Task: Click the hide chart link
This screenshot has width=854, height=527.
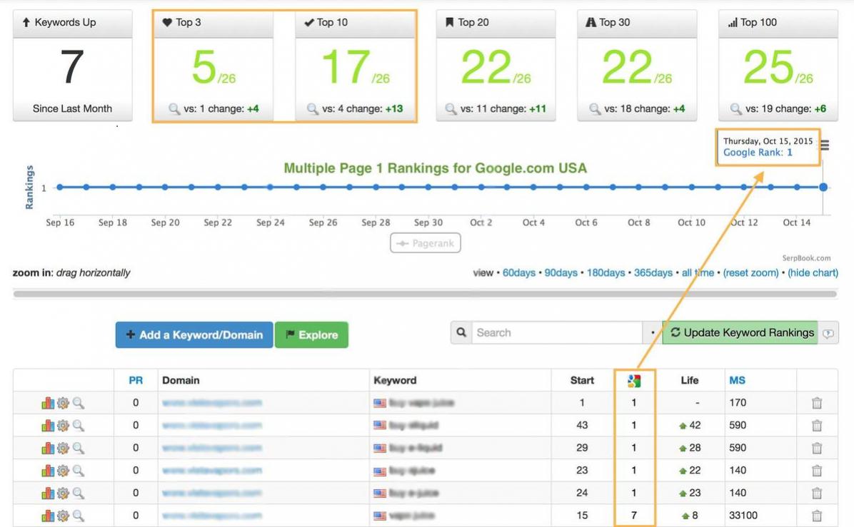Action: (x=813, y=273)
